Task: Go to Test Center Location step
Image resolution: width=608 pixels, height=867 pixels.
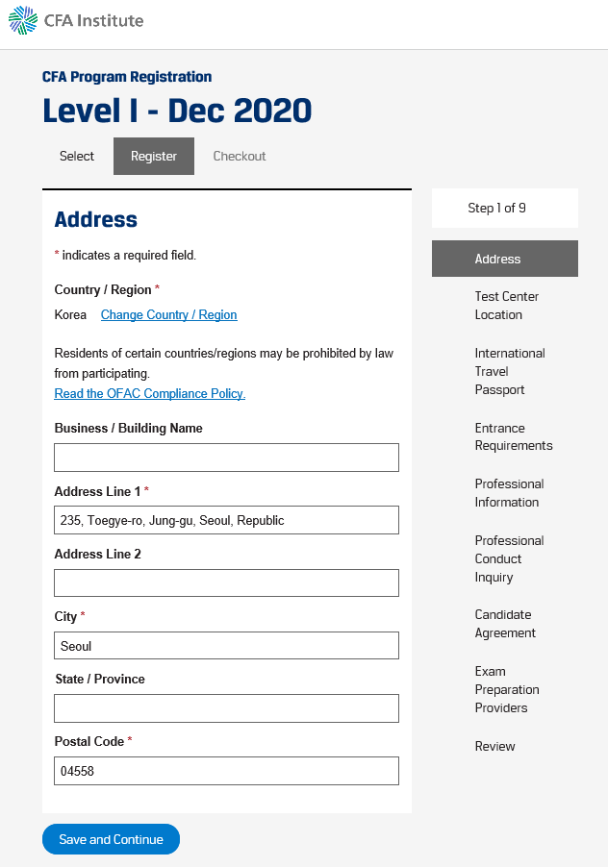Action: (x=507, y=306)
